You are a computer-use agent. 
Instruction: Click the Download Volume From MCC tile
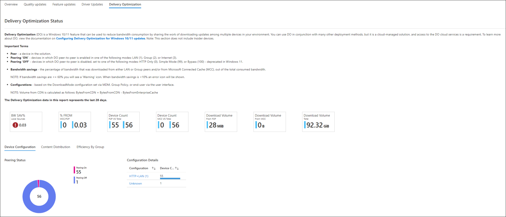(269, 122)
